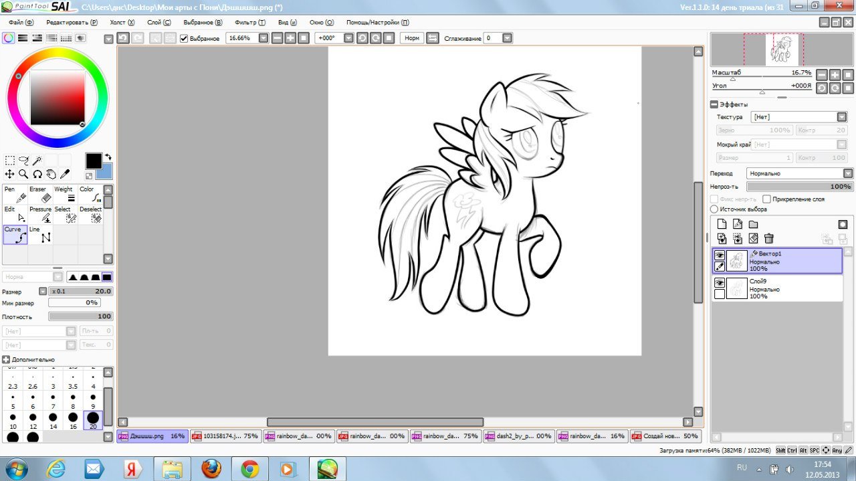856x481 pixels.
Task: Open the Слой menu
Action: click(158, 22)
